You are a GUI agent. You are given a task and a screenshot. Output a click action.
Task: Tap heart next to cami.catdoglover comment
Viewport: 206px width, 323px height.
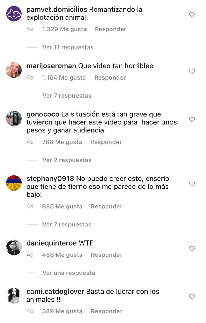click(x=192, y=297)
